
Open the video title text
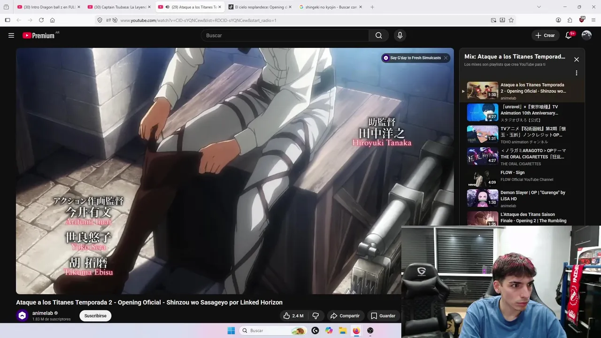149,302
